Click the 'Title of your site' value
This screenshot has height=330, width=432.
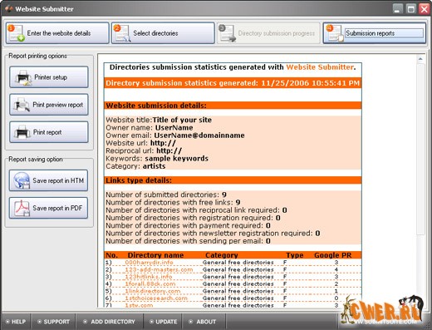tap(182, 120)
